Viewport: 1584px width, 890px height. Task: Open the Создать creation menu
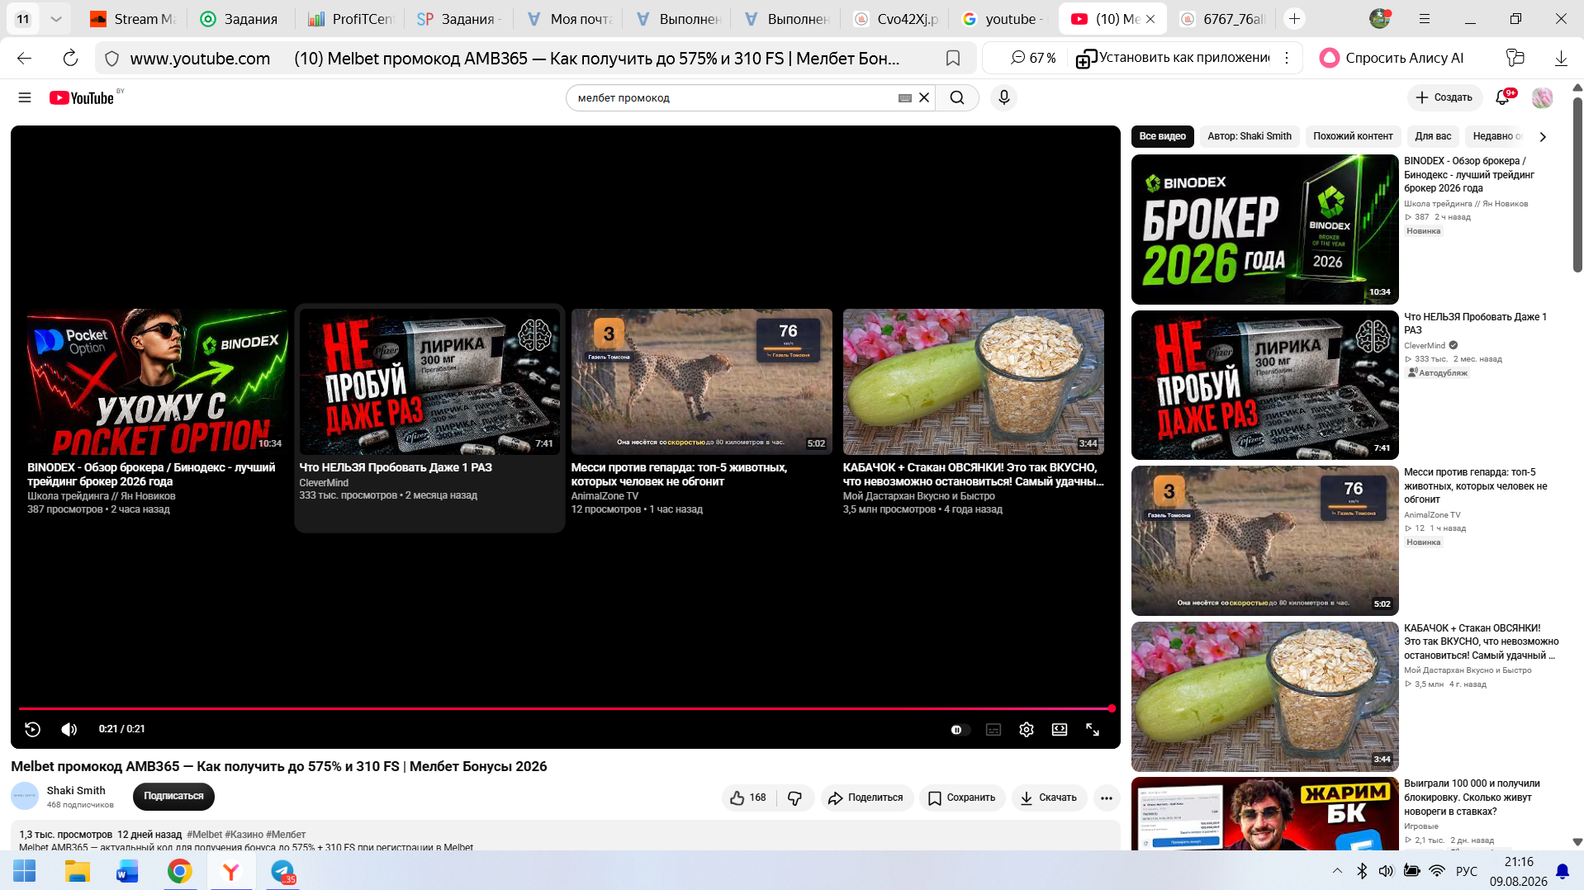pos(1444,97)
